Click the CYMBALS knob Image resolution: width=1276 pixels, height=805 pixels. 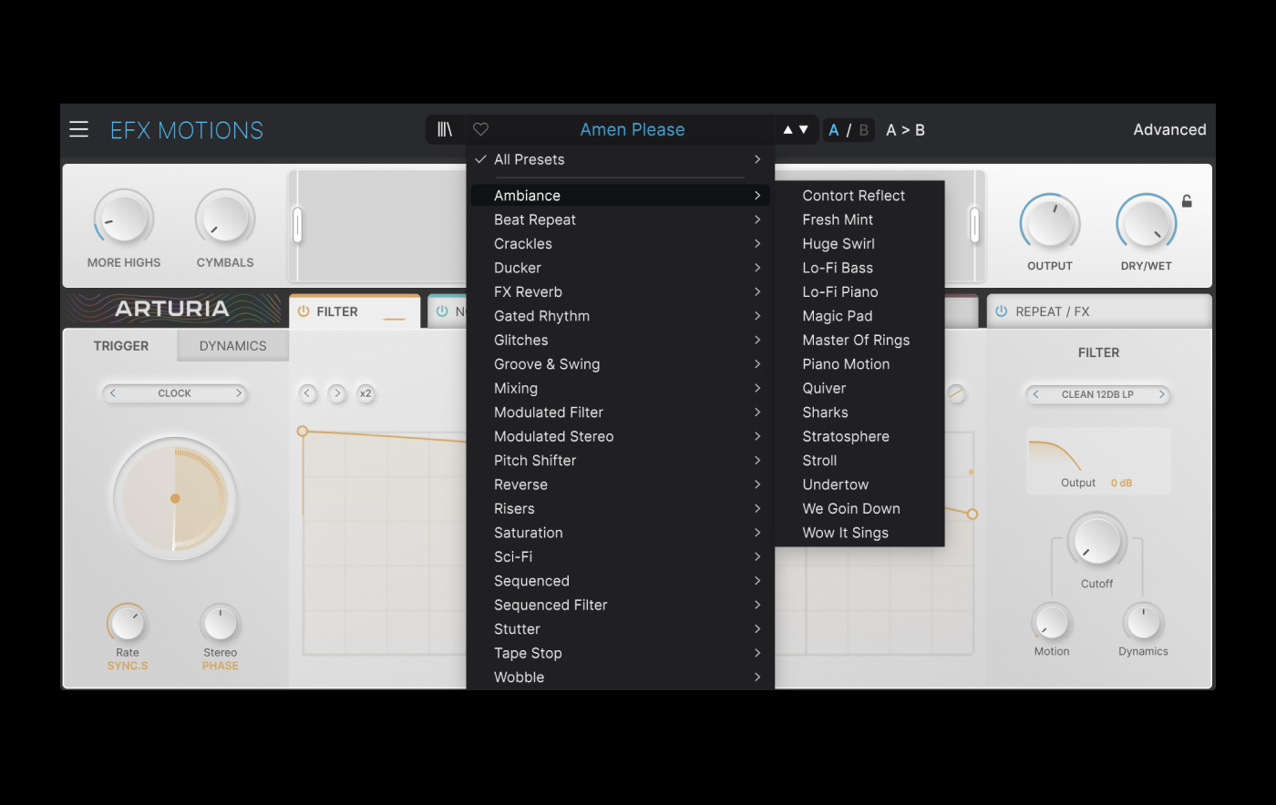[x=225, y=219]
